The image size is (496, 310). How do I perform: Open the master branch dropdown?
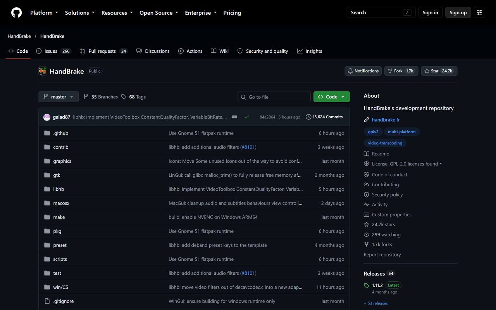[59, 97]
